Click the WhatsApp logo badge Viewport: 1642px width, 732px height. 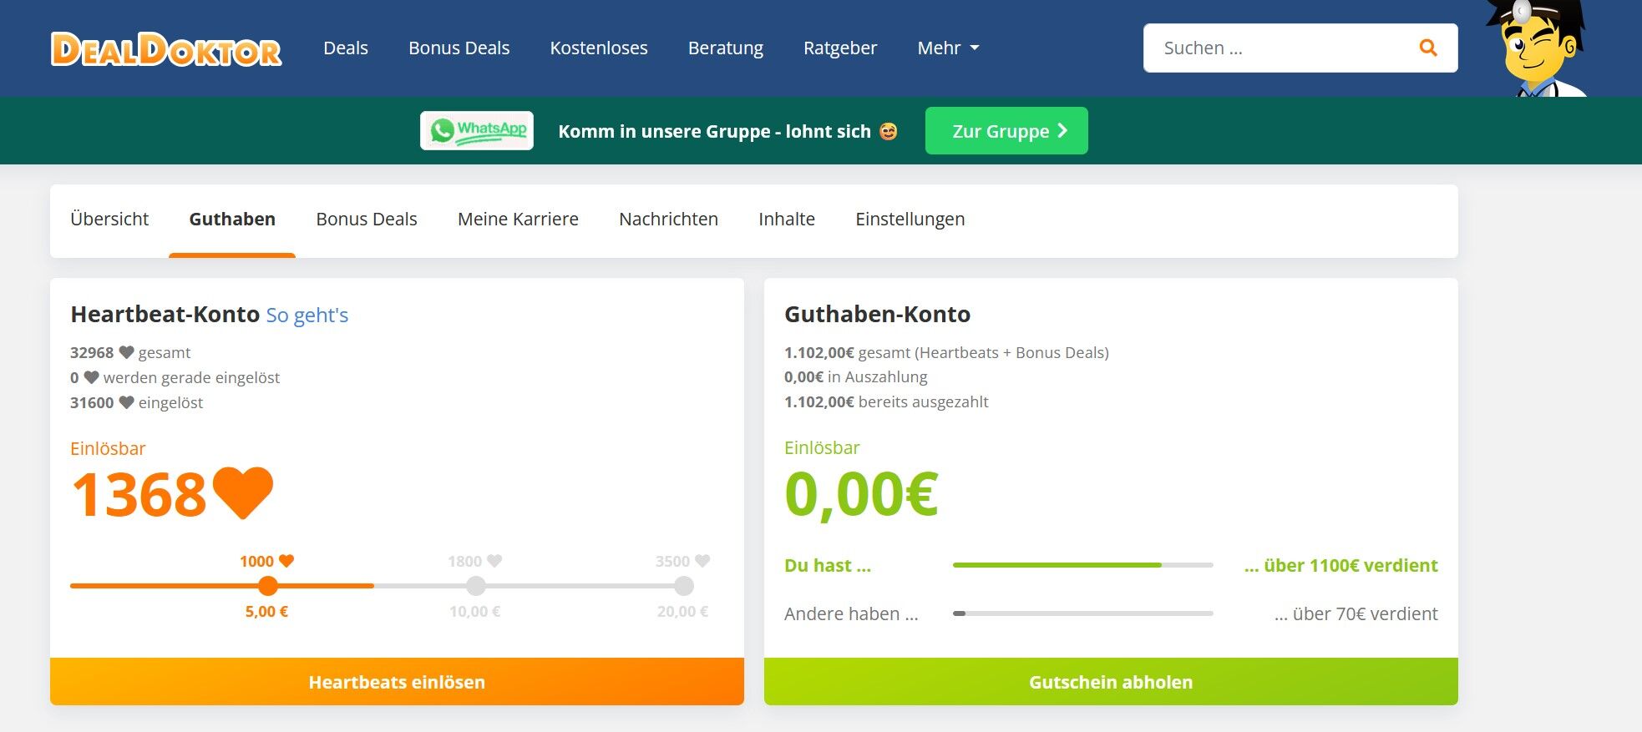click(477, 131)
